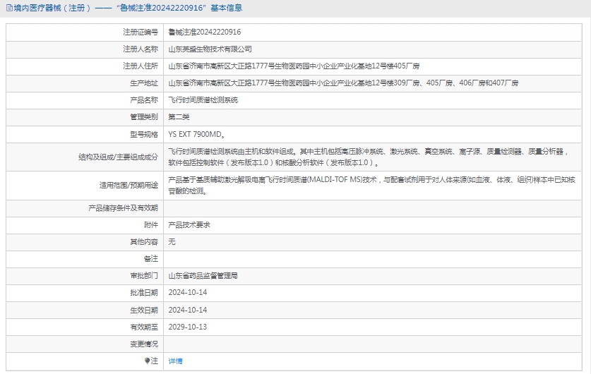The image size is (591, 374).
Task: Click the bullet icon beside 注 label
Action: (148, 361)
